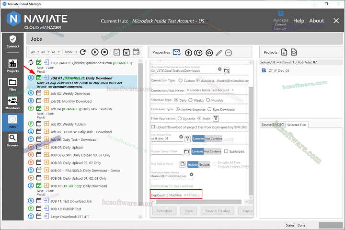Open the Files section in sidebar

(x=12, y=85)
